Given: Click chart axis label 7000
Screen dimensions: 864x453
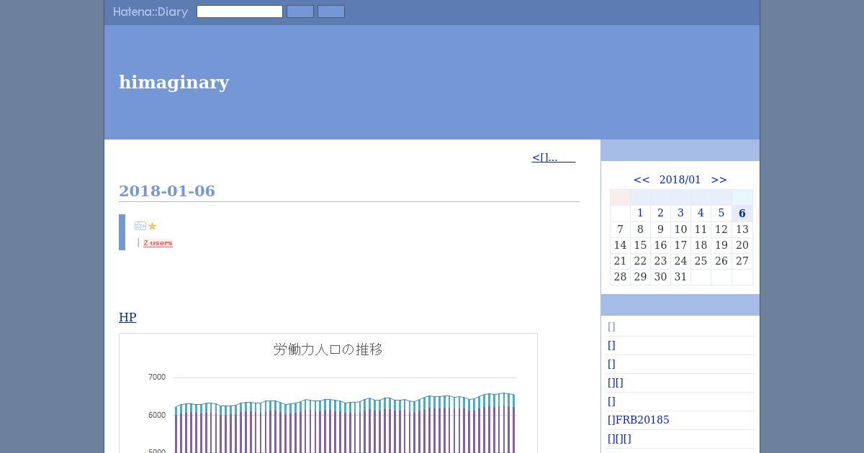Looking at the screenshot, I should pyautogui.click(x=157, y=377).
